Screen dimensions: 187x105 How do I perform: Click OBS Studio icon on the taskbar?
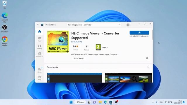pyautogui.click(x=116, y=102)
